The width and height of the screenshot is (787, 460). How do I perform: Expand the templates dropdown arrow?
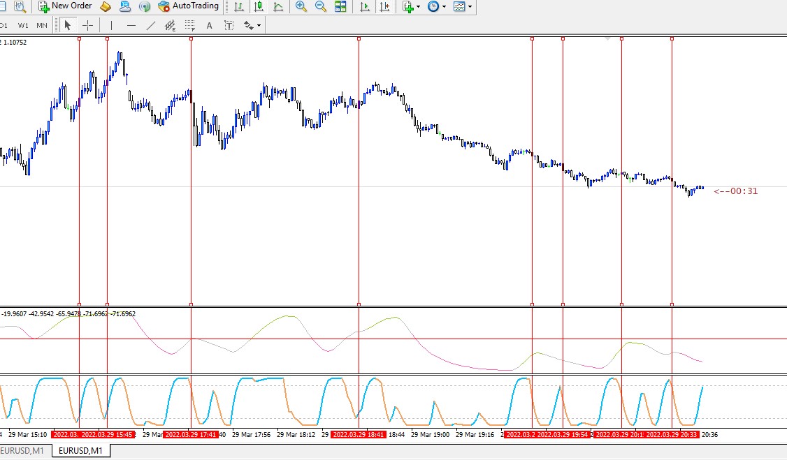470,6
